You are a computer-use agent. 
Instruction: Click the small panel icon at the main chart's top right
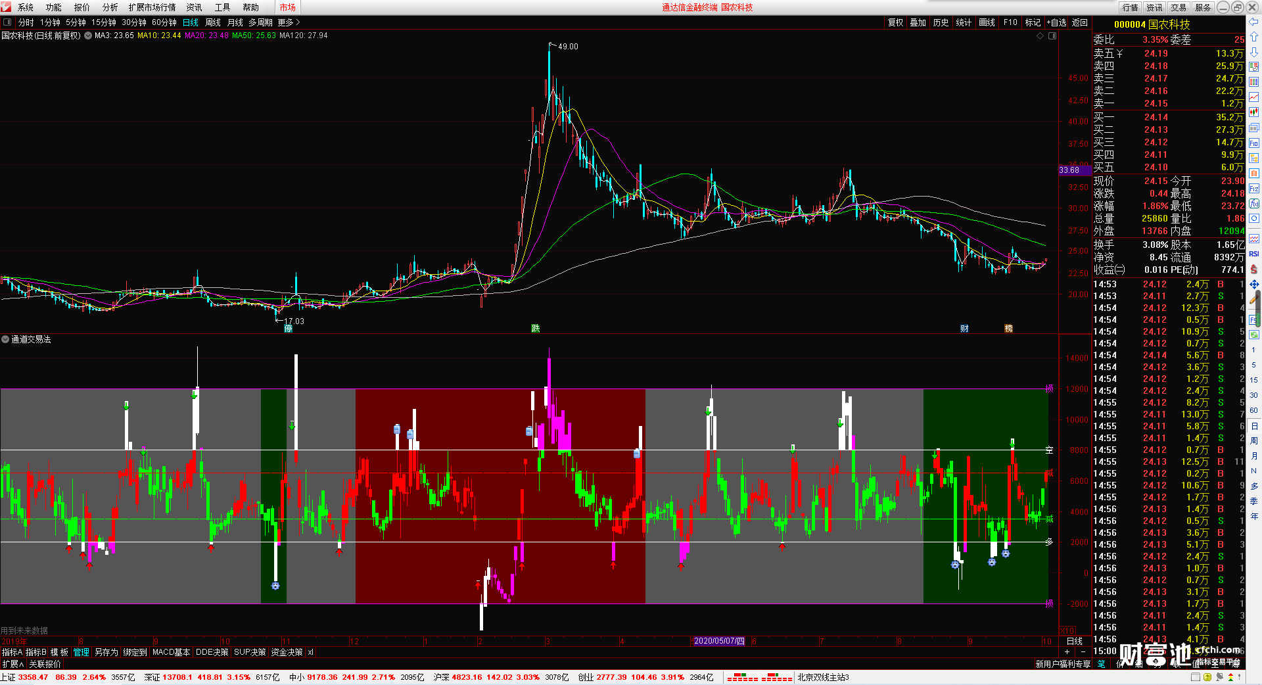[x=1052, y=36]
